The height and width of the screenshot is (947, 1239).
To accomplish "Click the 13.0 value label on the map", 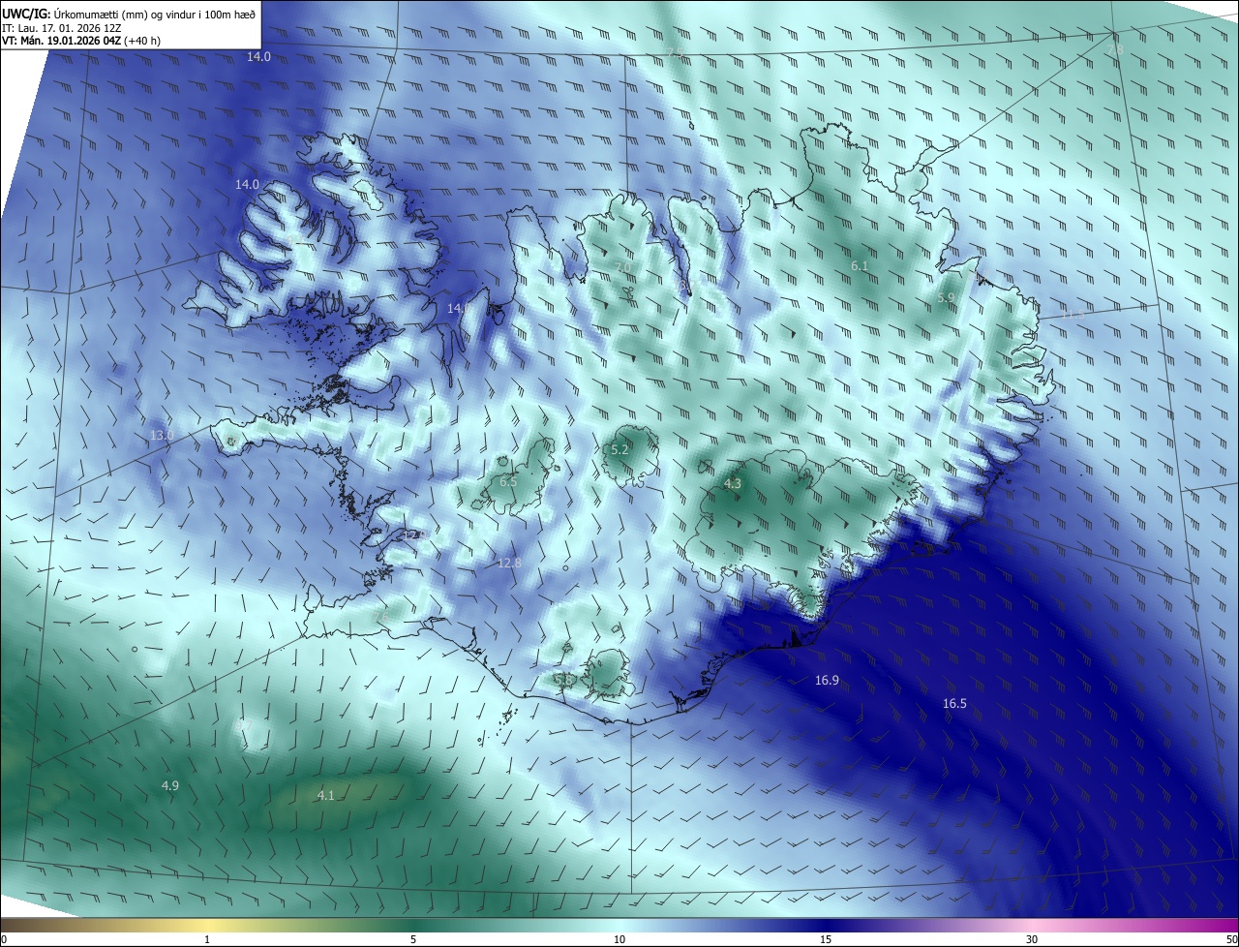I will point(162,436).
